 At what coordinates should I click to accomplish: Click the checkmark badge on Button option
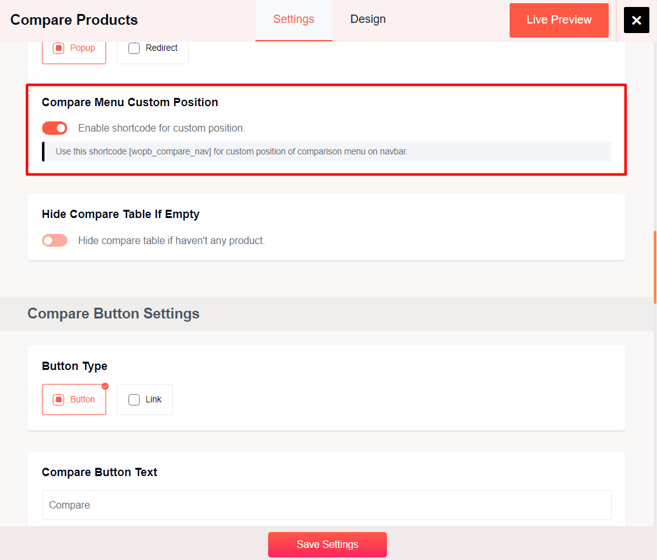tap(104, 386)
